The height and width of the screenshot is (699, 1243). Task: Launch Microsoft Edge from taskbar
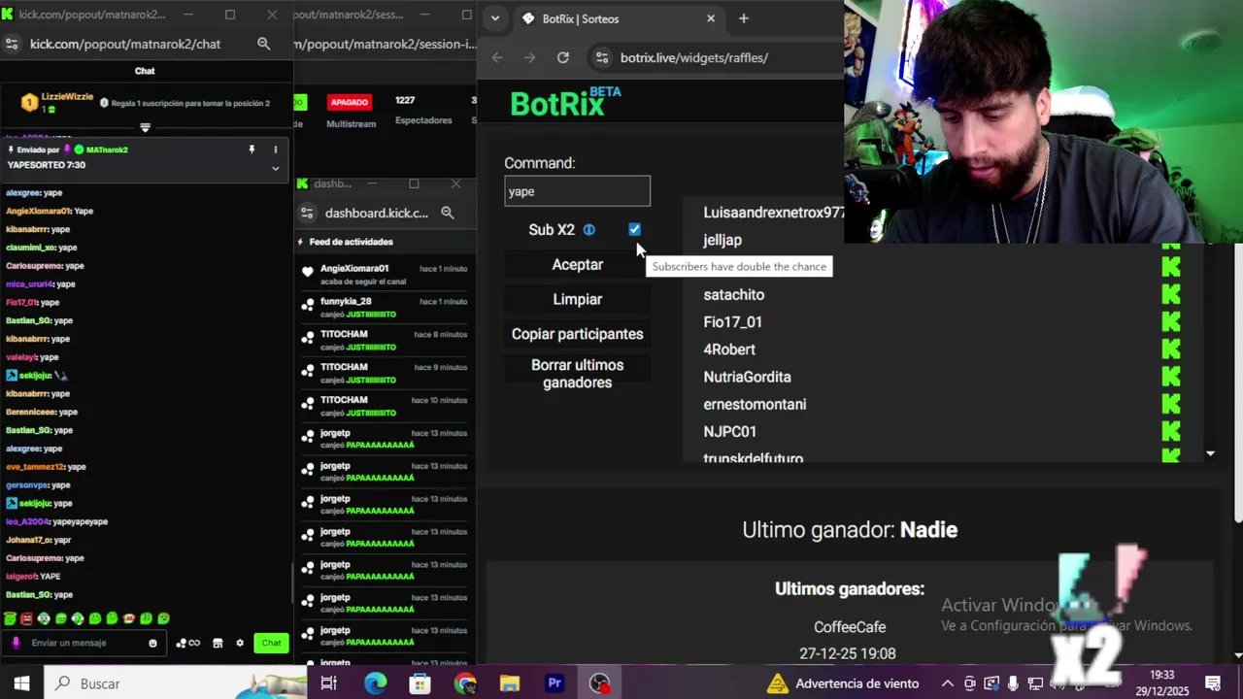tap(375, 683)
